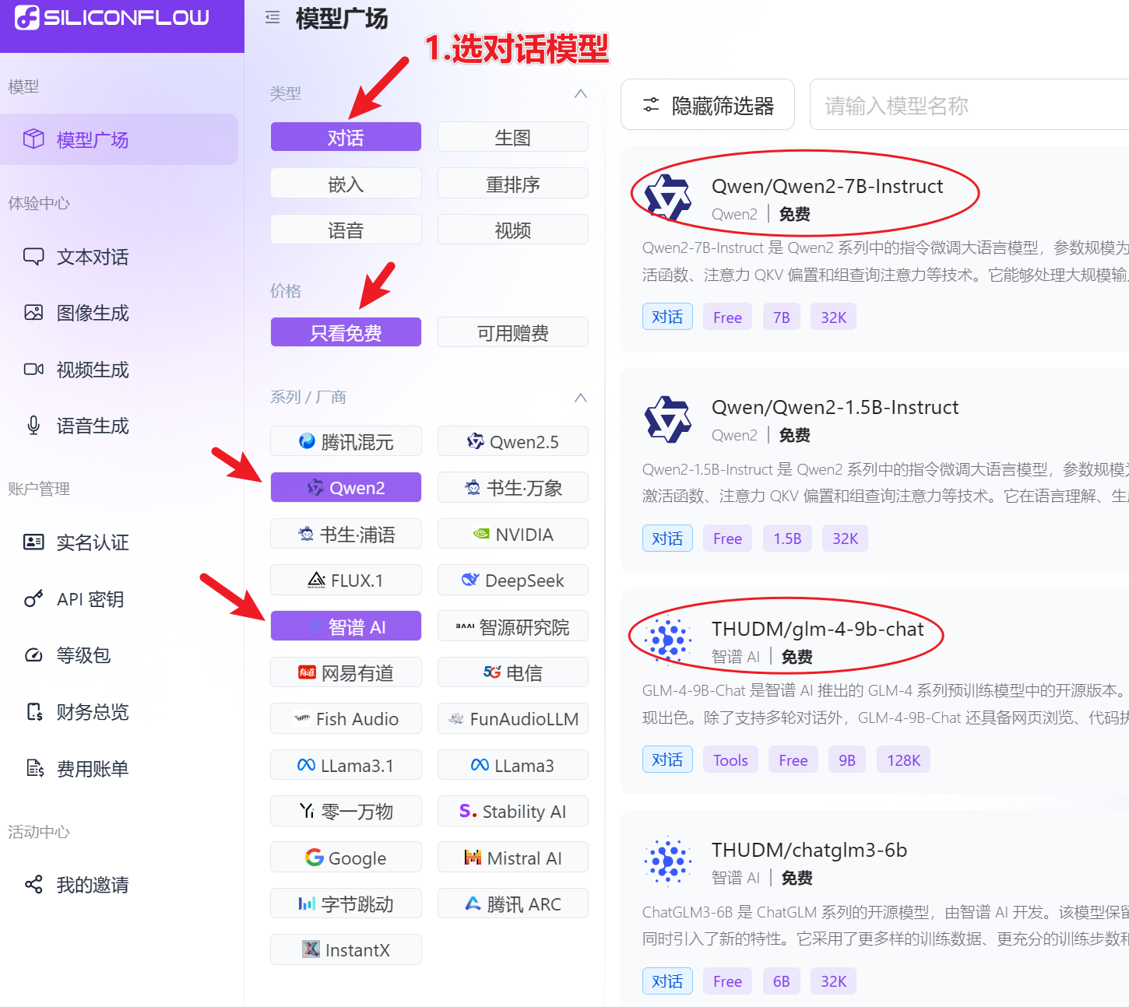Select the Fish Audio filter

pos(346,718)
